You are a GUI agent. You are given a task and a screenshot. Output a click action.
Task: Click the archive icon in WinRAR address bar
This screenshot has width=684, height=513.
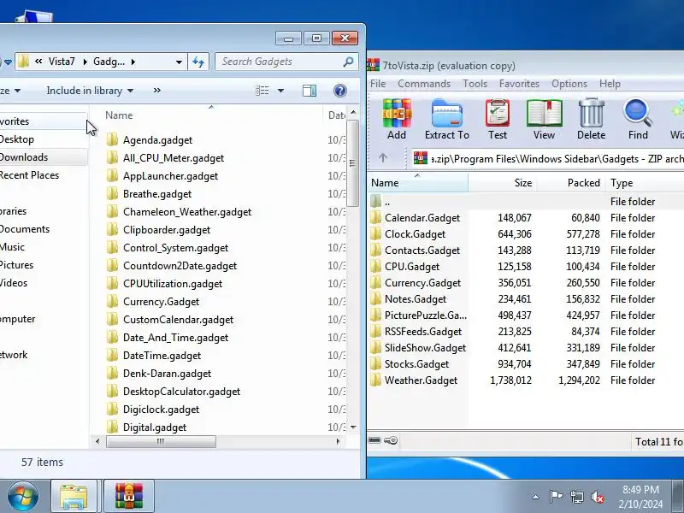pos(421,158)
